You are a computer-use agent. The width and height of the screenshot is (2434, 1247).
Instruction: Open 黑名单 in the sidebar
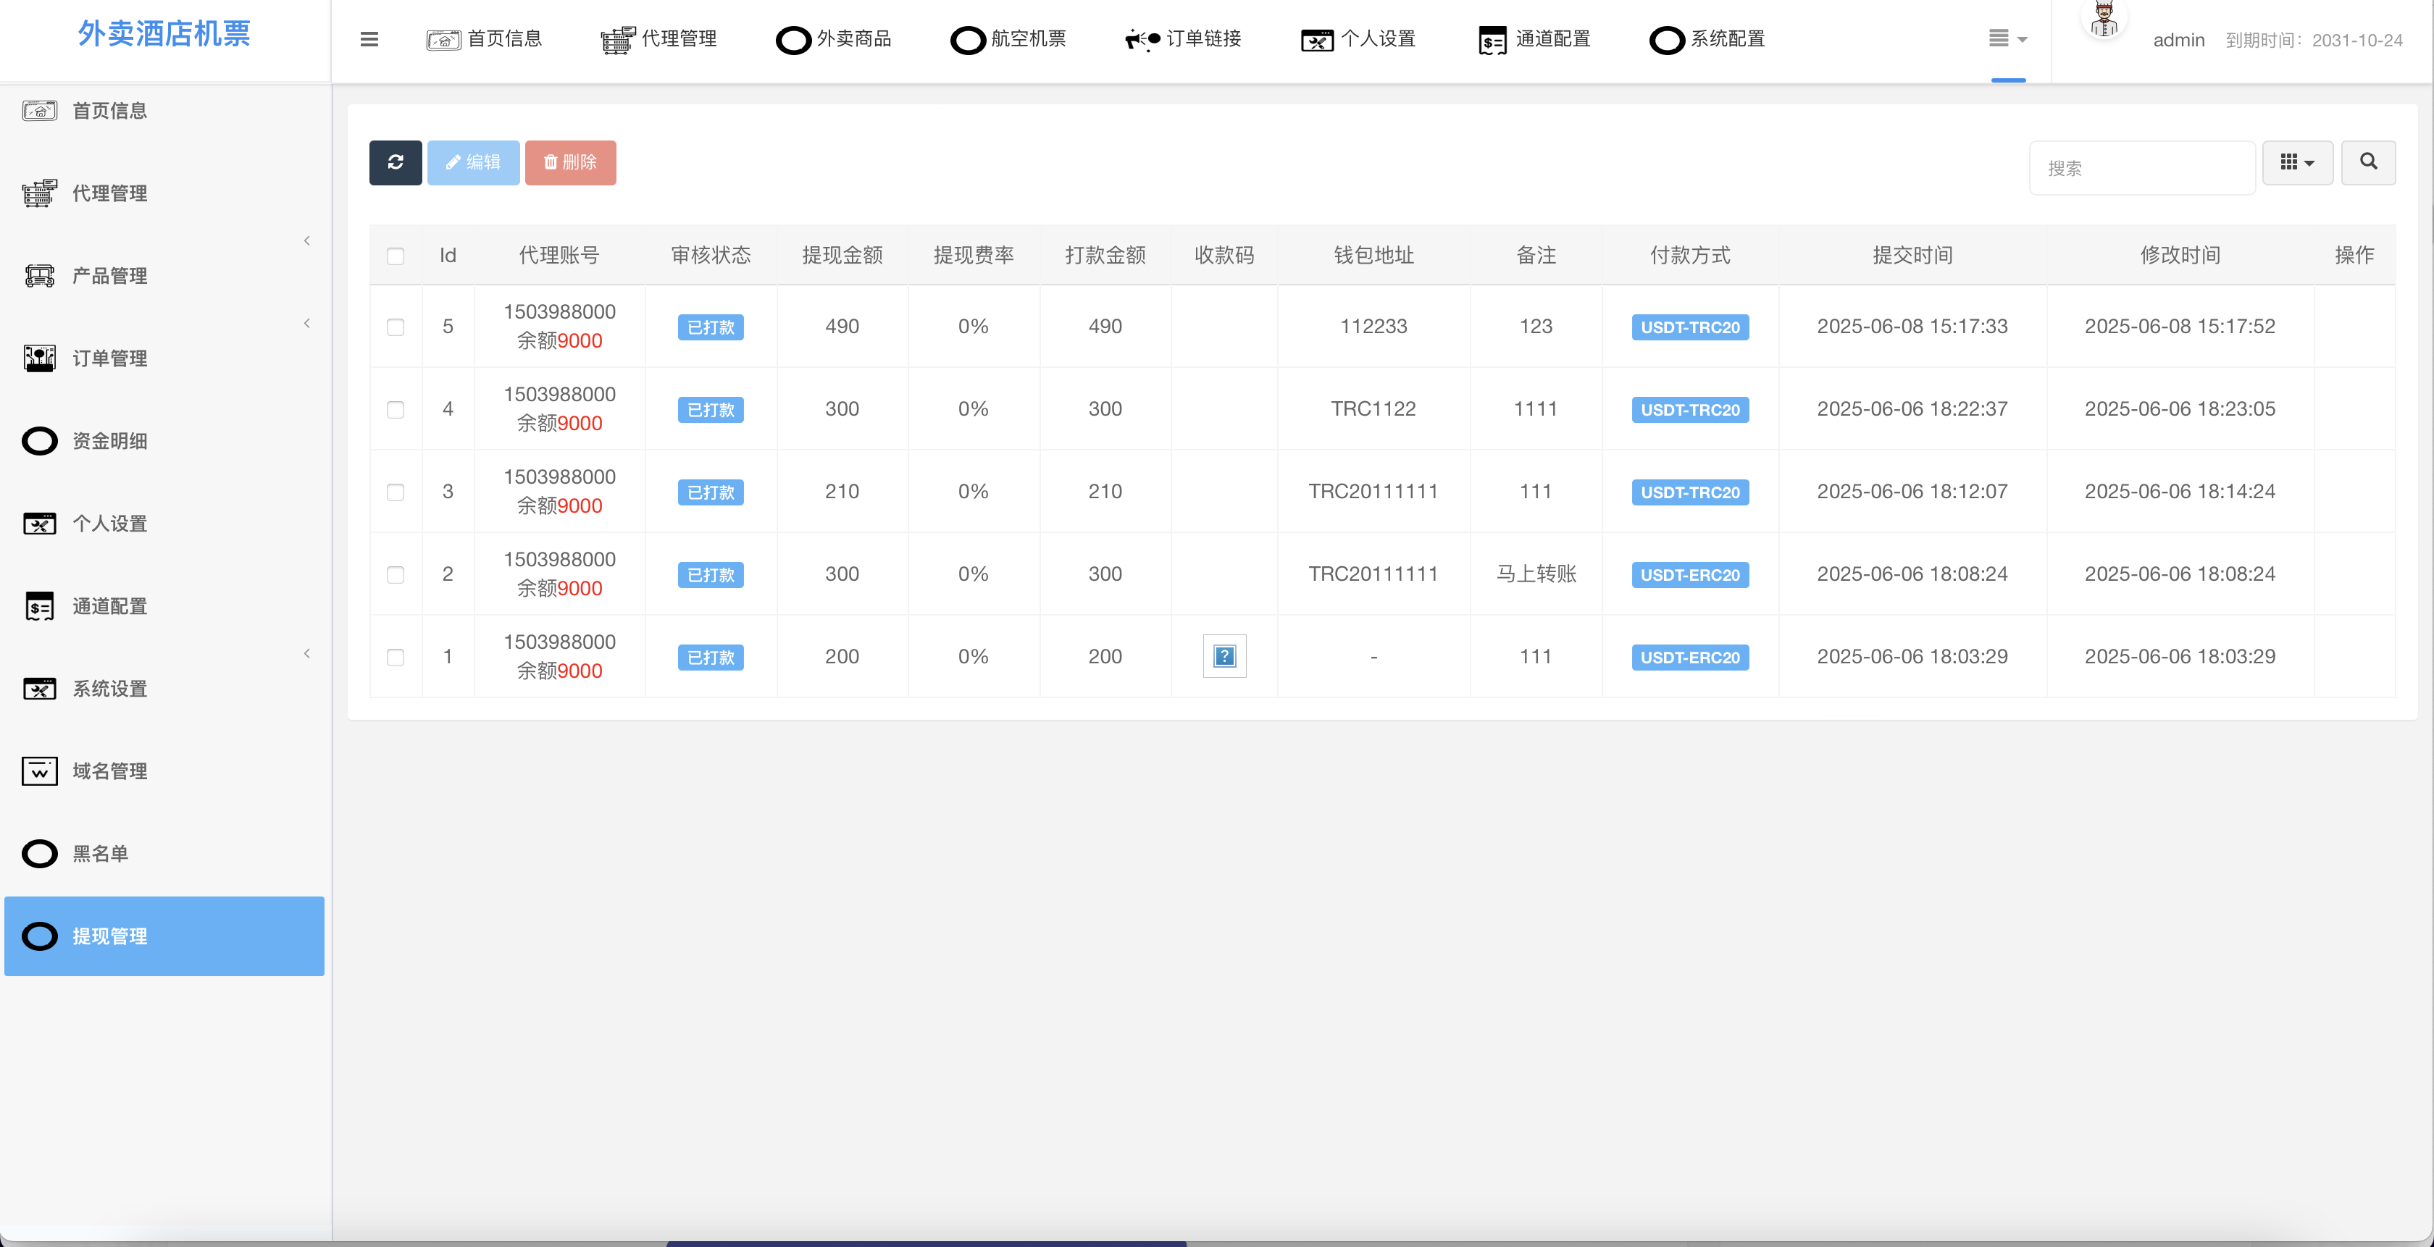coord(100,854)
